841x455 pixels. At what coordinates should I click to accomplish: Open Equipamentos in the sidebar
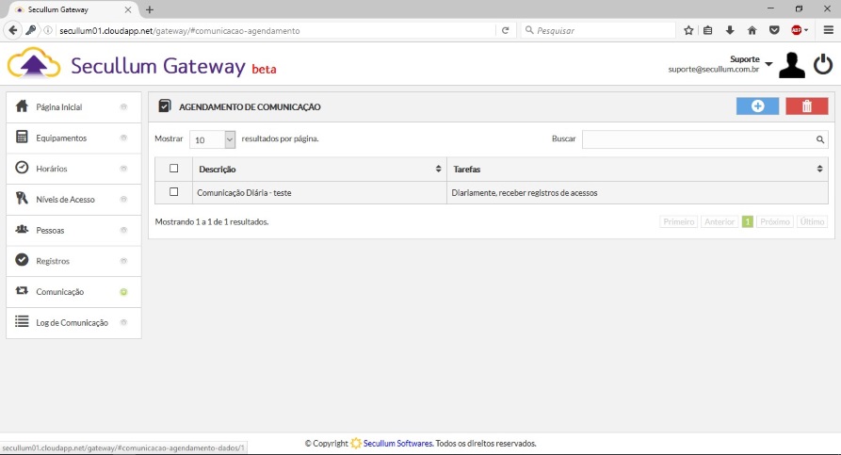pyautogui.click(x=61, y=138)
